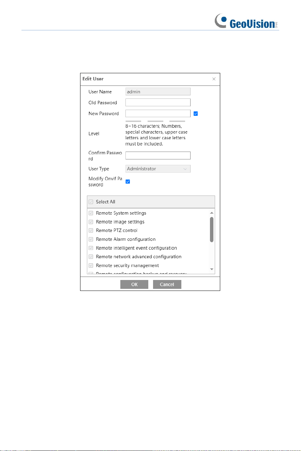Viewport: 301px width, 451px height.
Task: Click the Edit User title text
Action: [x=93, y=79]
